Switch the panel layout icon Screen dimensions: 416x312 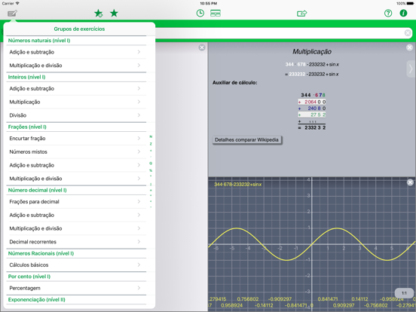(x=216, y=14)
